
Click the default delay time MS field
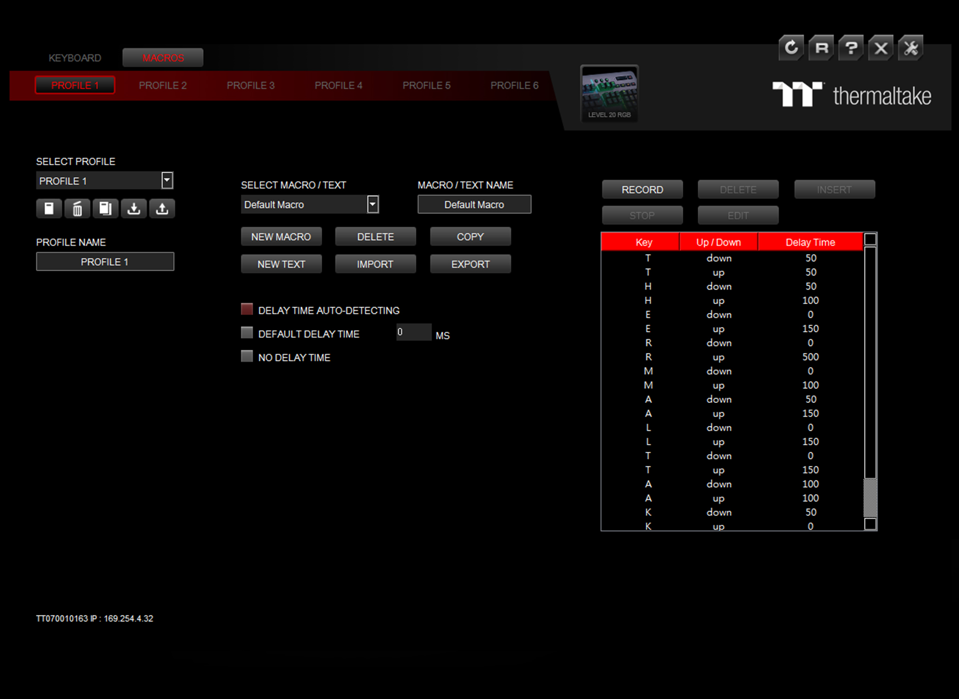point(414,332)
